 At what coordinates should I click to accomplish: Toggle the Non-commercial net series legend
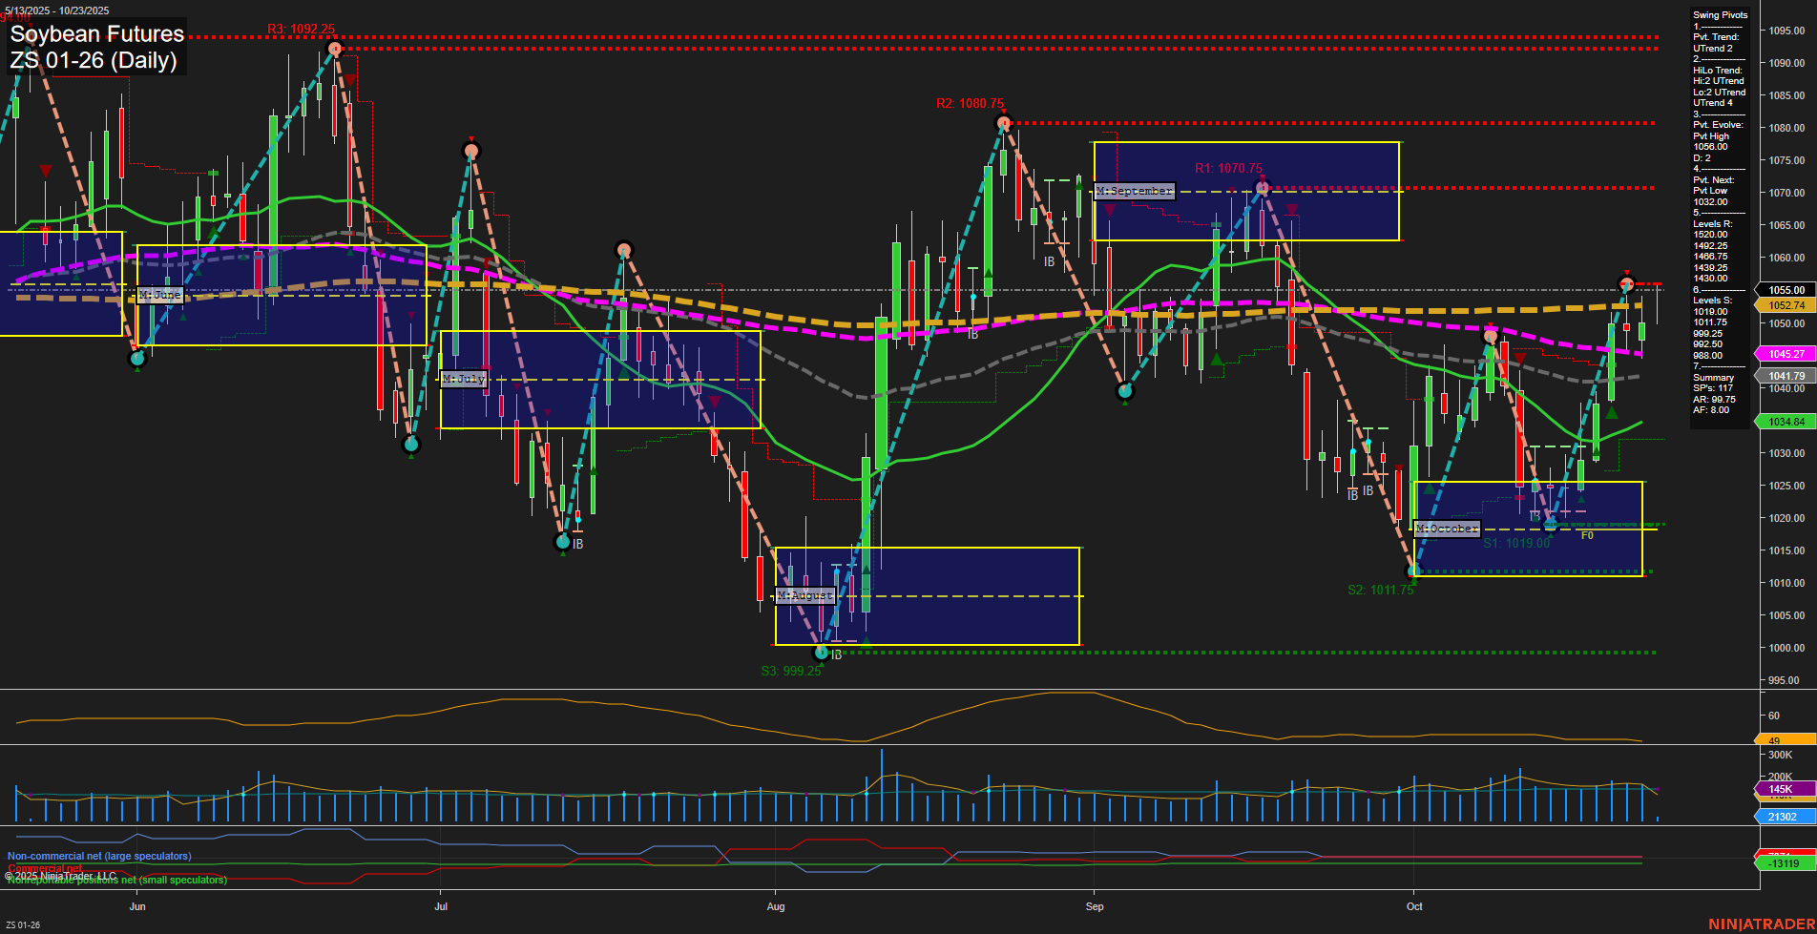click(x=98, y=856)
